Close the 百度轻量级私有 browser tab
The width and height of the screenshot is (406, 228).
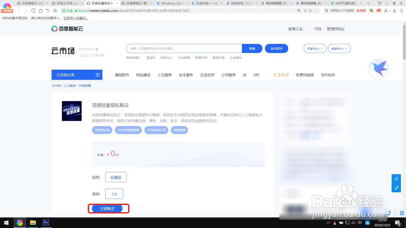[117, 3]
